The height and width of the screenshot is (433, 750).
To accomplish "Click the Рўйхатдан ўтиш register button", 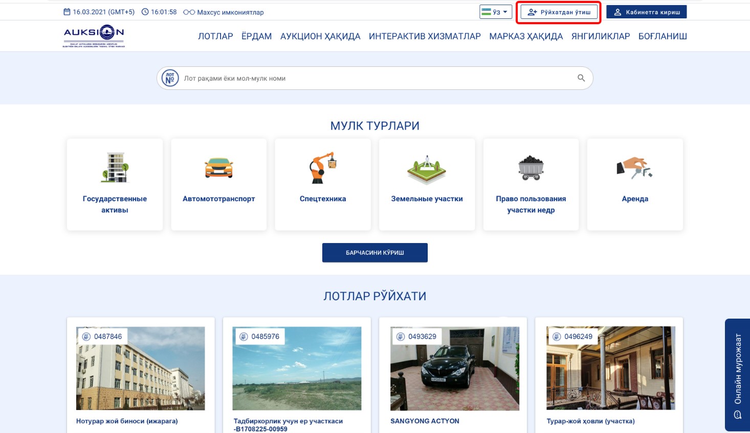I will pos(559,12).
